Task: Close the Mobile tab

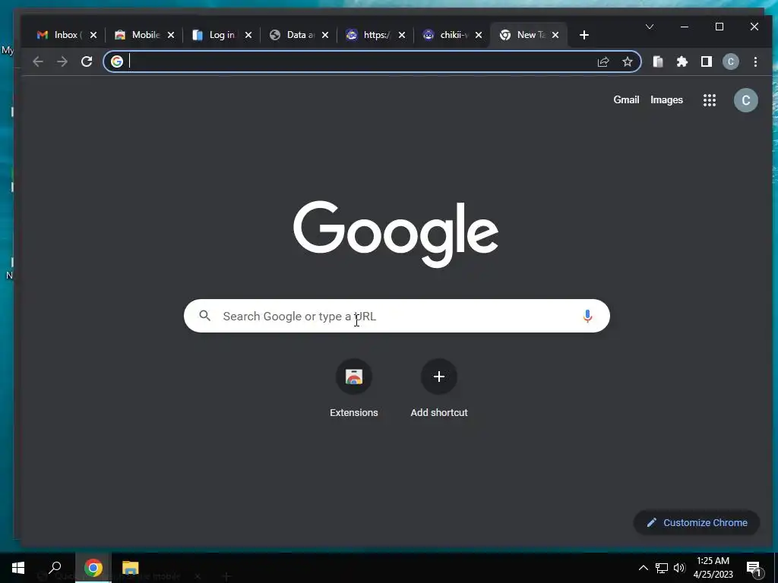Action: (171, 35)
